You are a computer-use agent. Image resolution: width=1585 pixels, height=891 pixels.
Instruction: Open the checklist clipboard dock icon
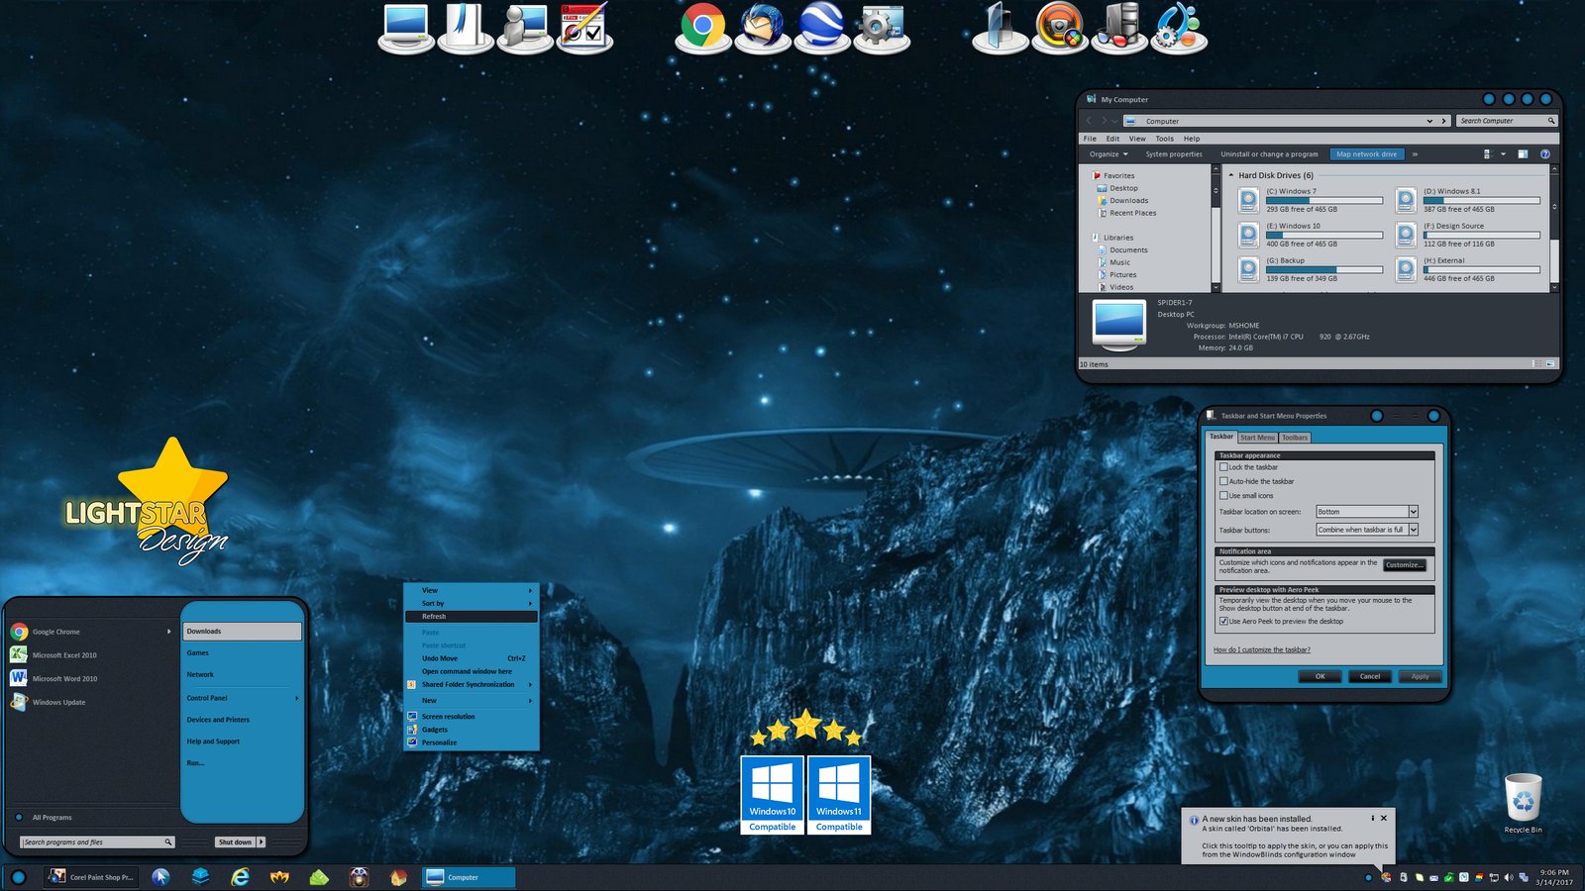pos(584,27)
